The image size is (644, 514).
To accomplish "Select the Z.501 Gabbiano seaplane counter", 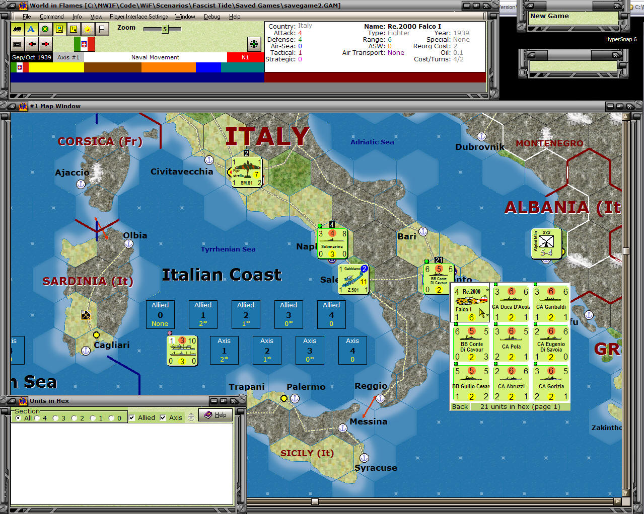I will (353, 279).
